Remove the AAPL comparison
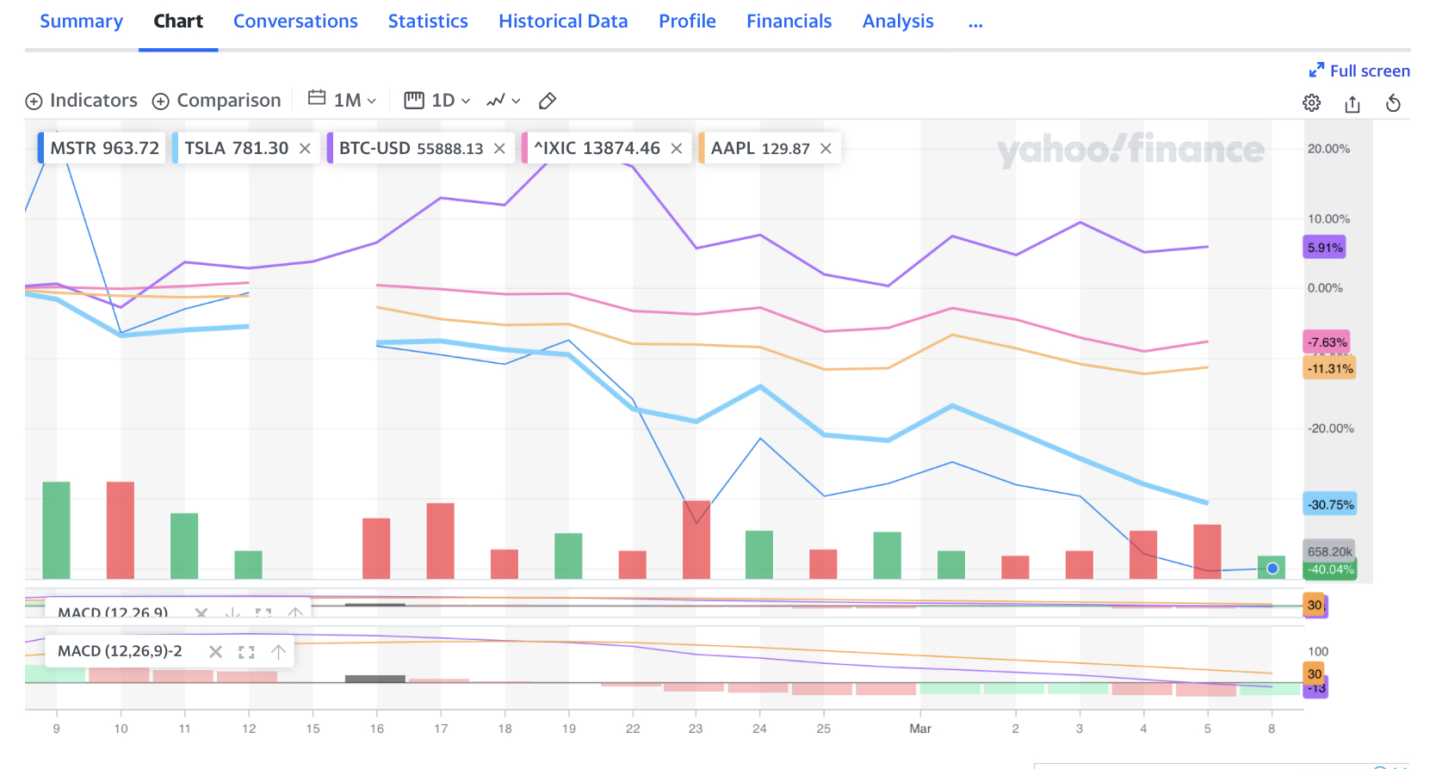Viewport: 1436px width, 769px height. point(826,149)
